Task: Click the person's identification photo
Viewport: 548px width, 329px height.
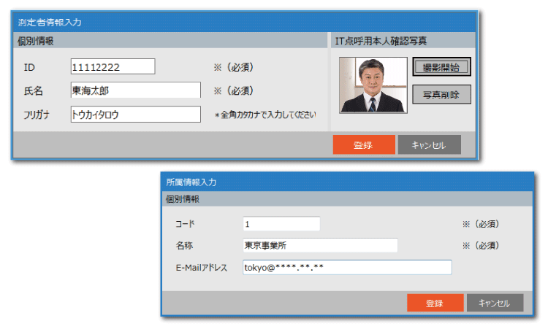Action: (x=373, y=85)
